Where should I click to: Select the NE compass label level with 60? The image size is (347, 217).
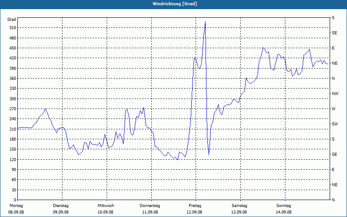[334, 185]
